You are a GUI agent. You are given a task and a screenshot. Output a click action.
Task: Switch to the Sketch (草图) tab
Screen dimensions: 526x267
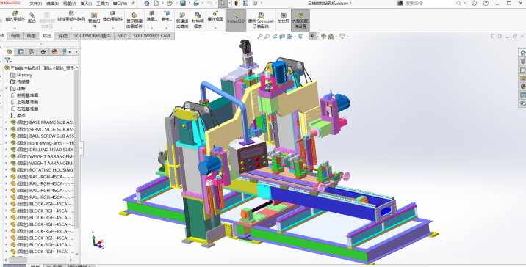pos(31,36)
